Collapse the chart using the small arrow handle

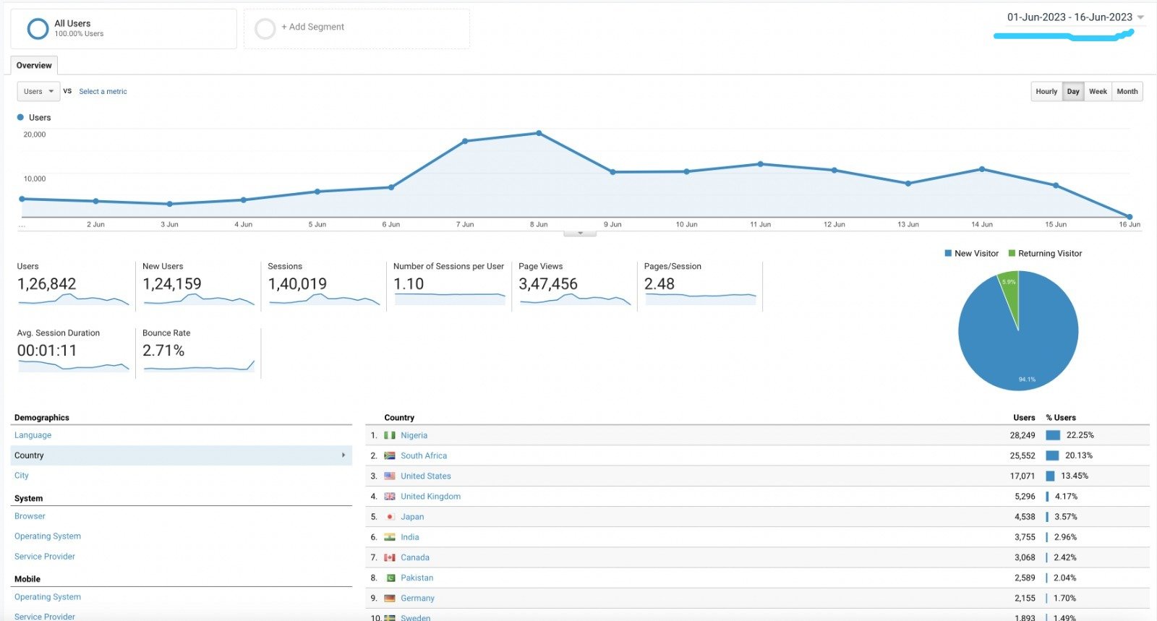click(580, 233)
